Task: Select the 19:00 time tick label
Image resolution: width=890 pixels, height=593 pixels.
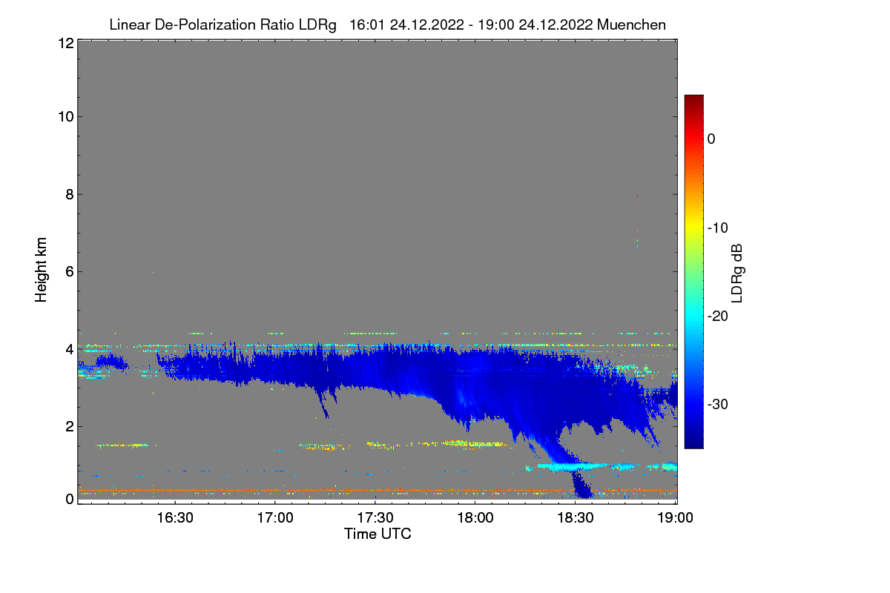Action: (x=675, y=517)
